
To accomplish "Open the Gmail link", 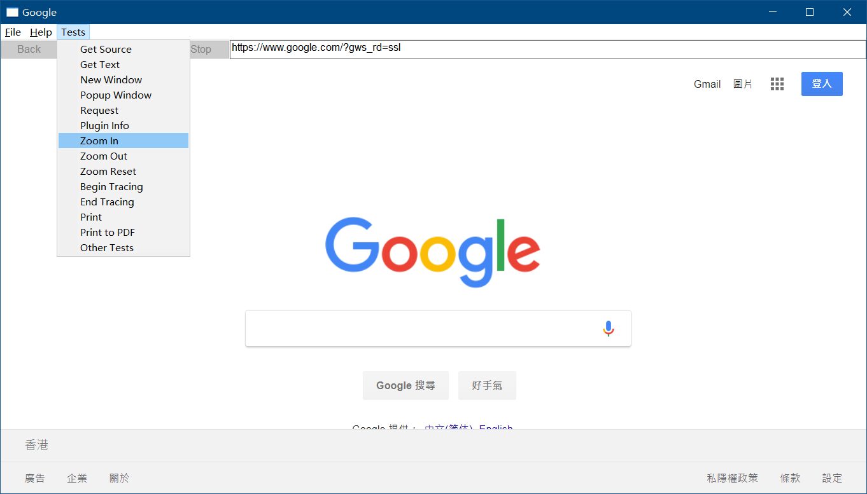I will pos(707,84).
